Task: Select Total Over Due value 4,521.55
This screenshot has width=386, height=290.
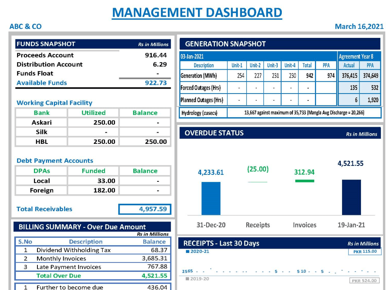Action: pos(155,276)
